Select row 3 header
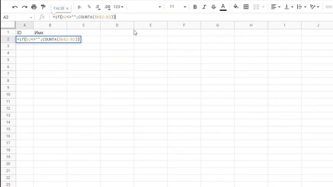The height and width of the screenshot is (187, 333). [8, 46]
